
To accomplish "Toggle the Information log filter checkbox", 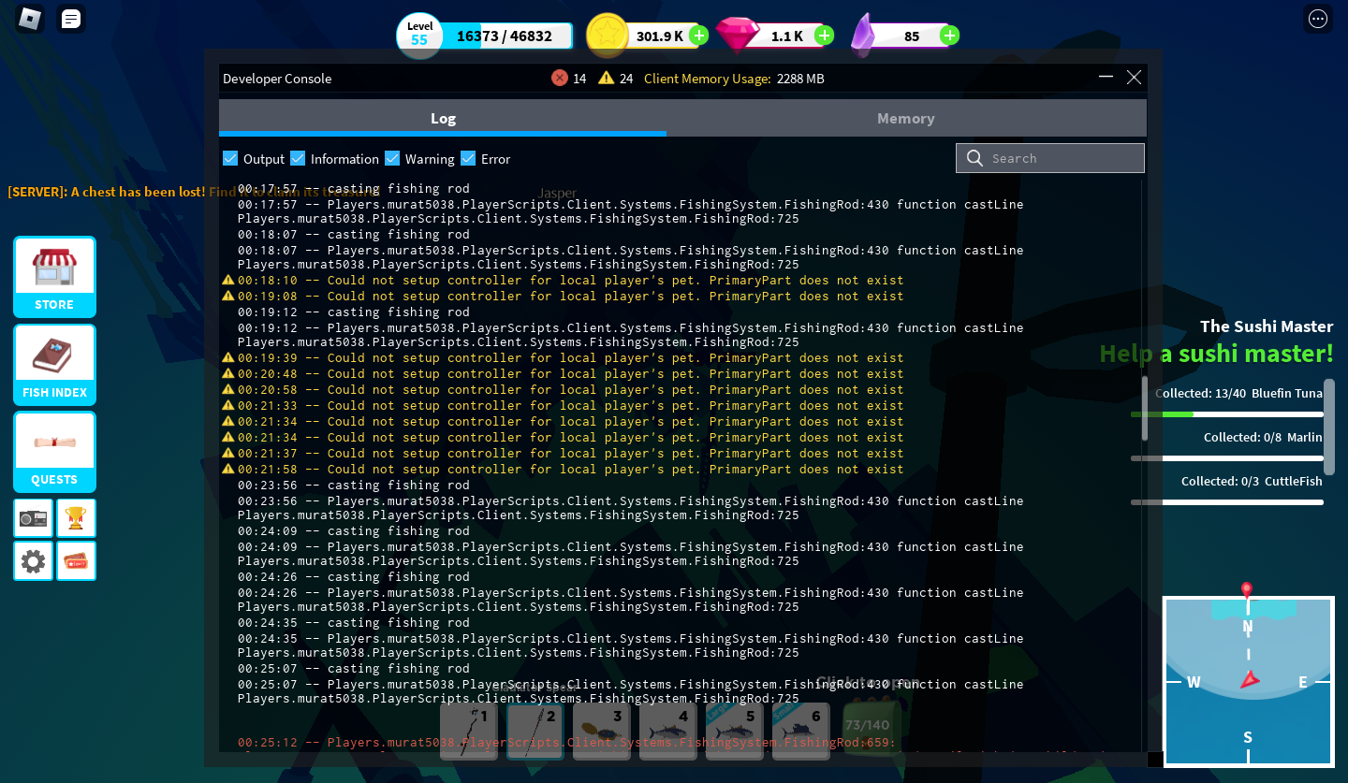I will [298, 158].
